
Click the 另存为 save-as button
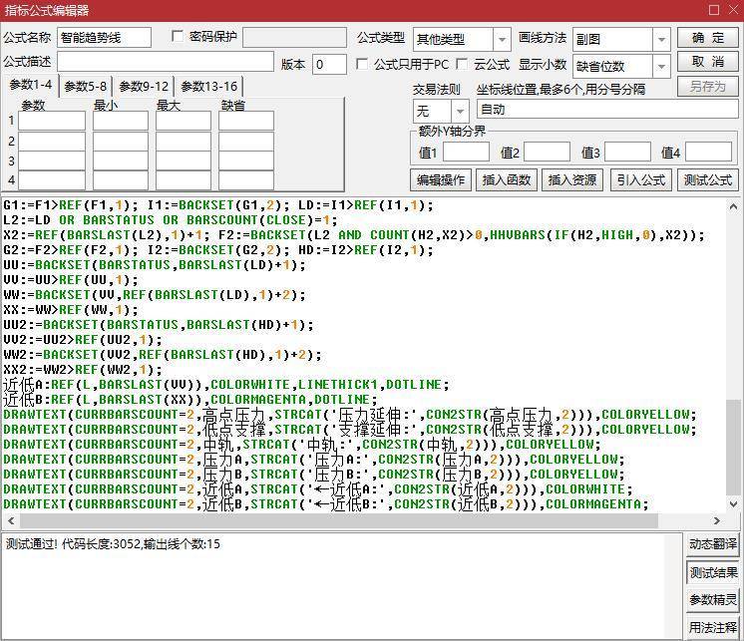707,87
